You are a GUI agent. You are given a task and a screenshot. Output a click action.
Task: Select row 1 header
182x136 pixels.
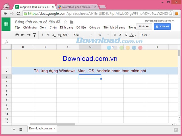(7, 58)
